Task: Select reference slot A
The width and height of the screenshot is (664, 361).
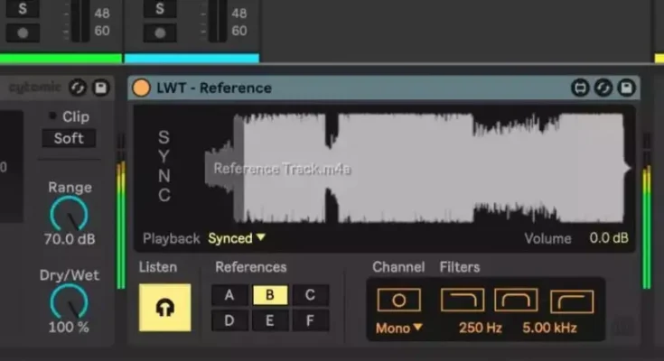Action: click(229, 295)
